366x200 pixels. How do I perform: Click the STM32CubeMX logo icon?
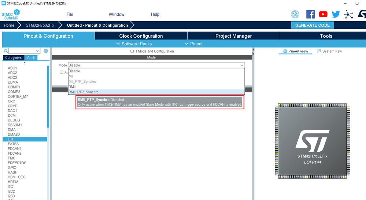pos(11,14)
